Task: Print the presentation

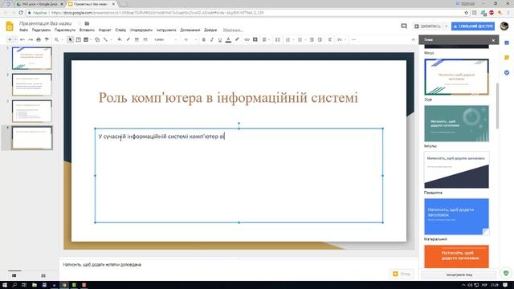Action: (x=39, y=39)
